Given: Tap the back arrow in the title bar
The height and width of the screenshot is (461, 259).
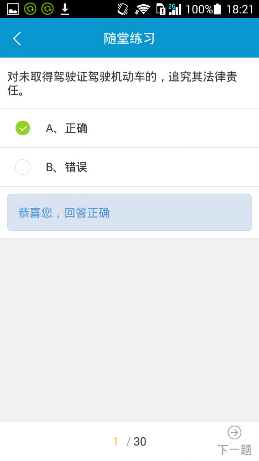Looking at the screenshot, I should 17,38.
